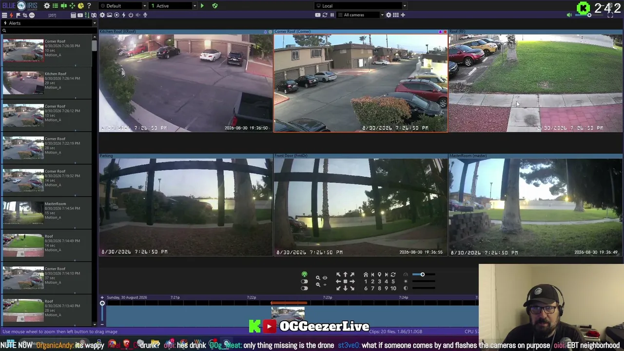Pan camera right with PTZ arrow
Viewport: 624px width, 351px height.
tap(352, 281)
